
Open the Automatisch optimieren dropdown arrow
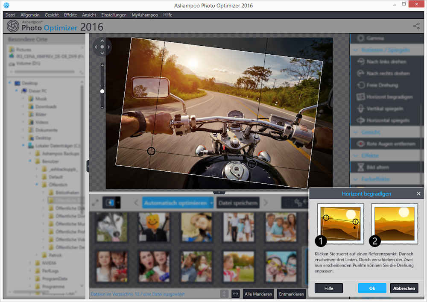211,202
